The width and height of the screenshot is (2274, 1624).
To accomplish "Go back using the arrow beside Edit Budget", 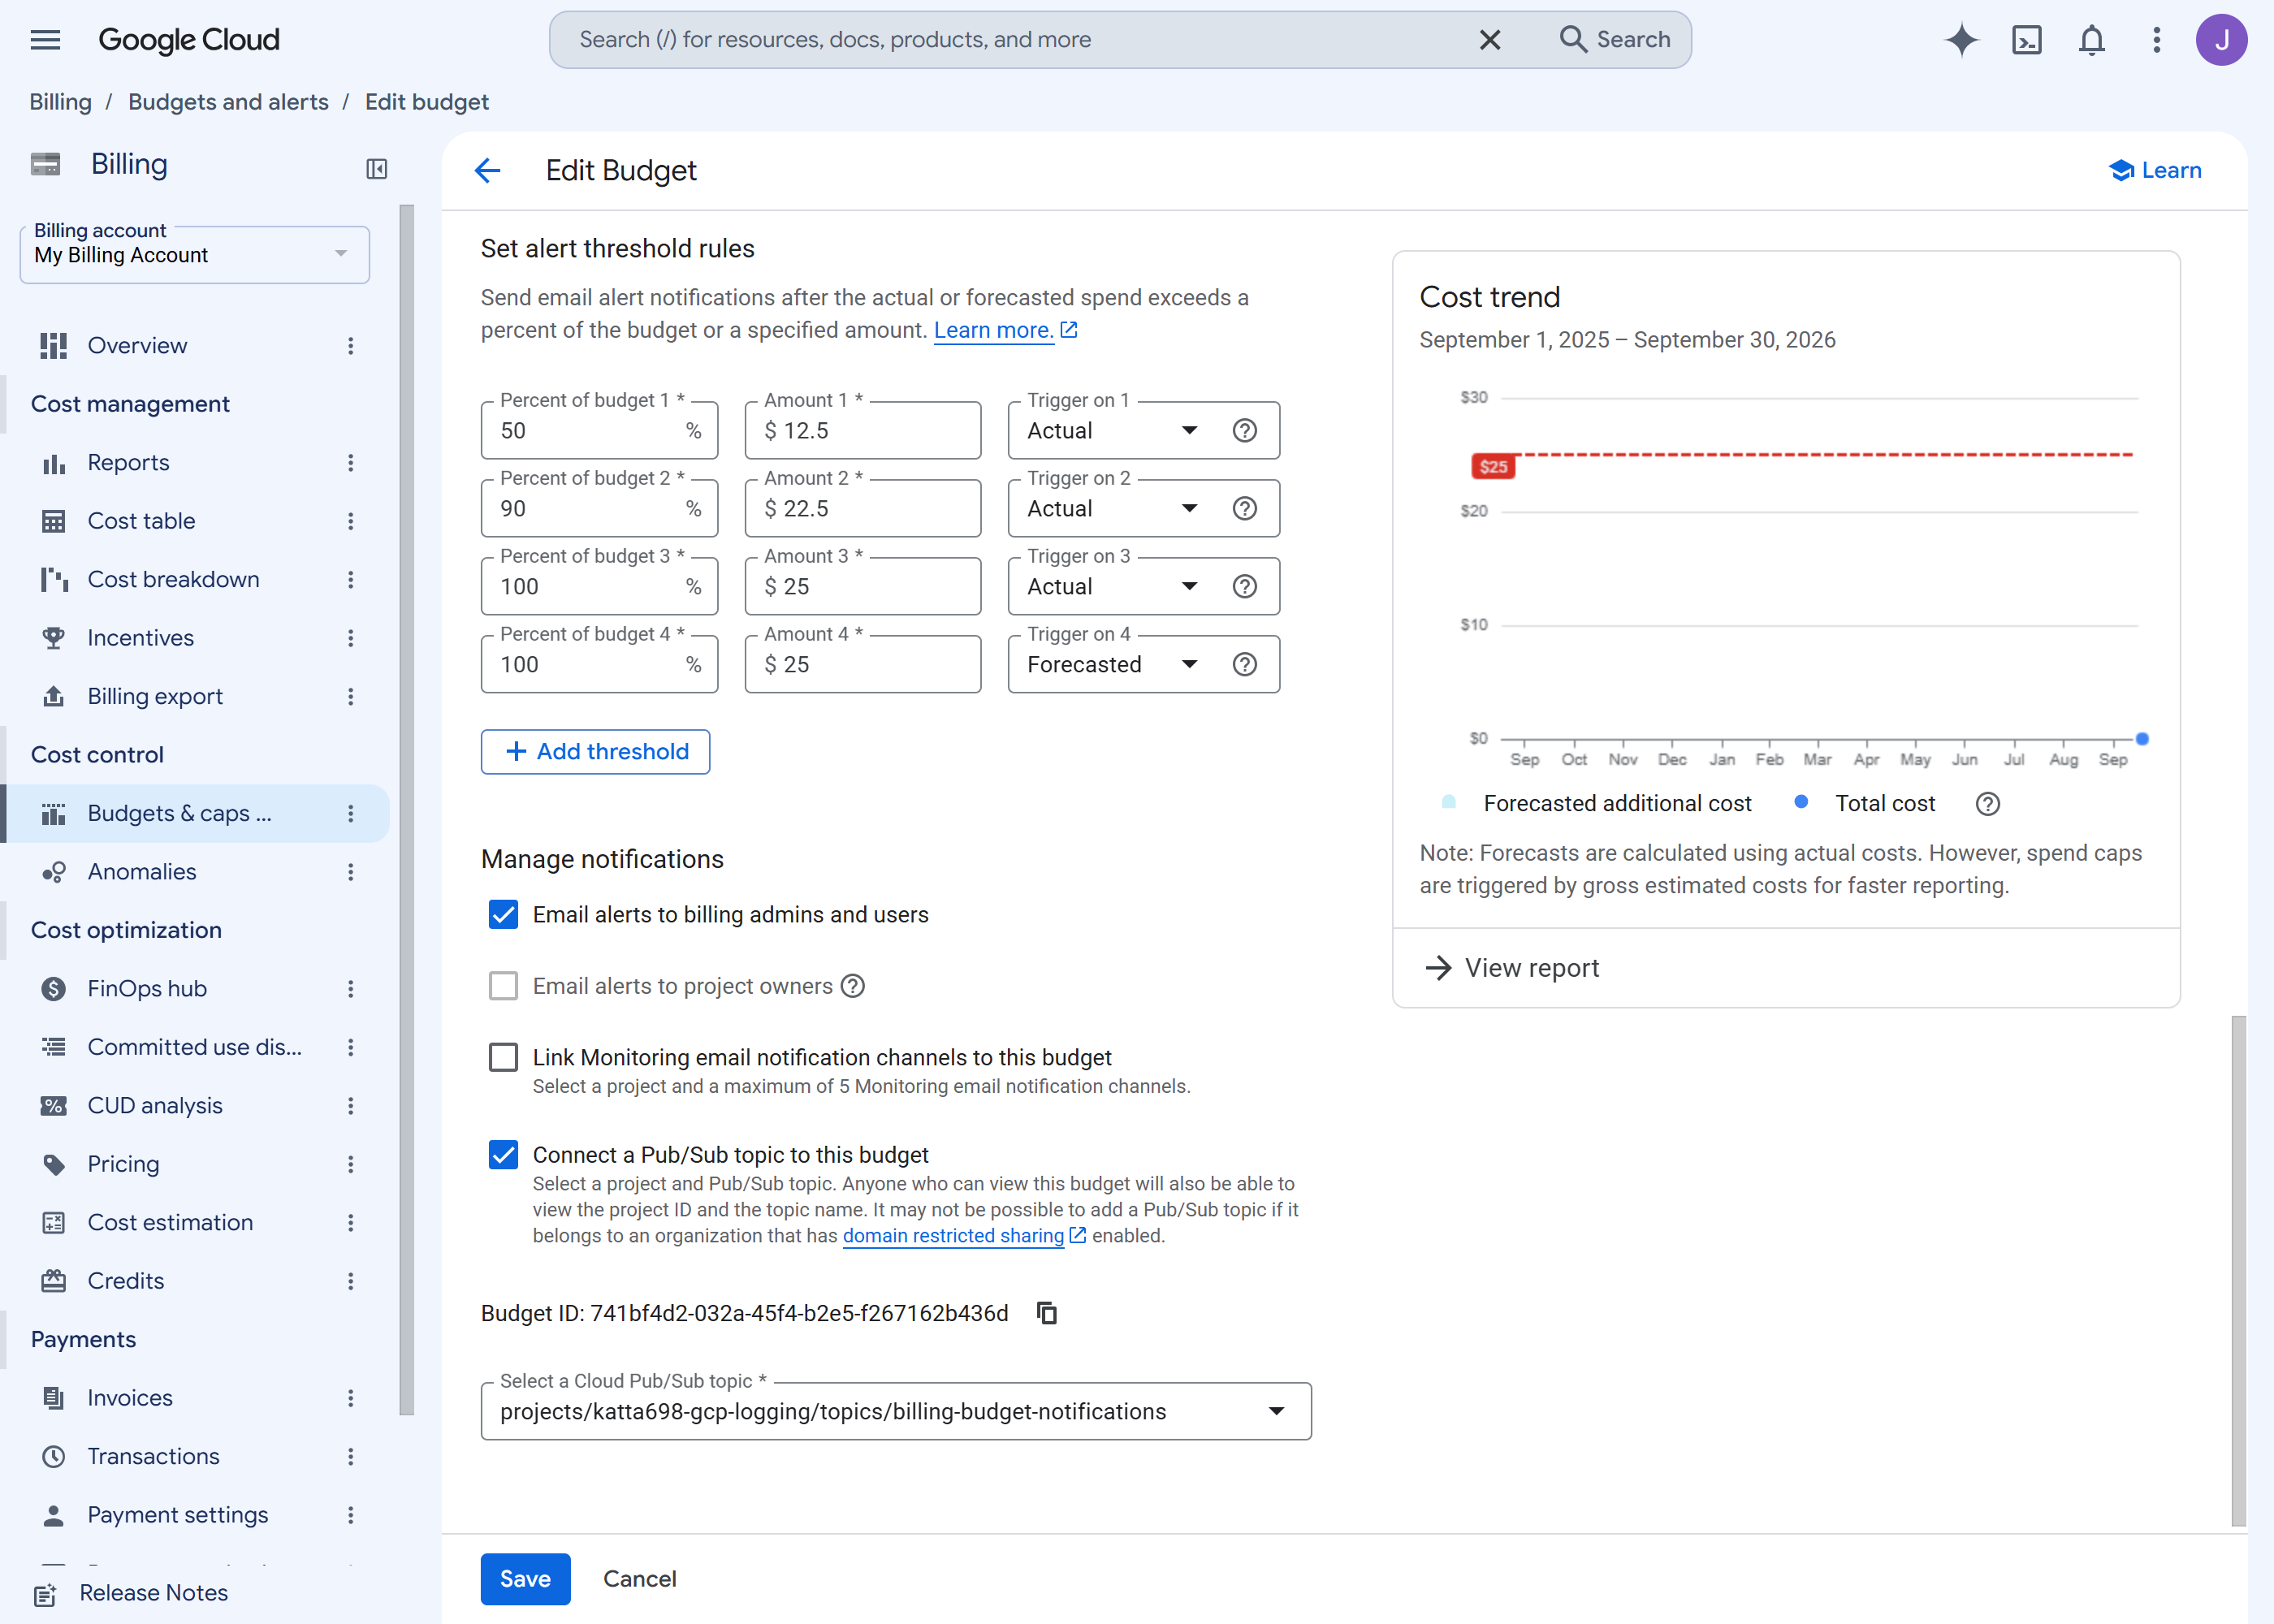I will click(487, 171).
